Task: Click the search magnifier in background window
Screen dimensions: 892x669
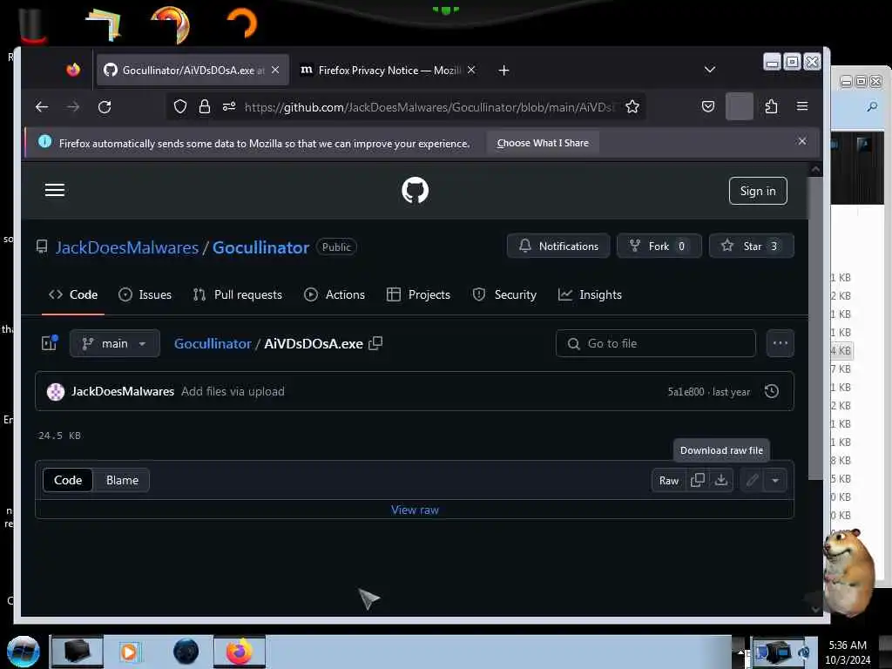Action: pos(871,106)
